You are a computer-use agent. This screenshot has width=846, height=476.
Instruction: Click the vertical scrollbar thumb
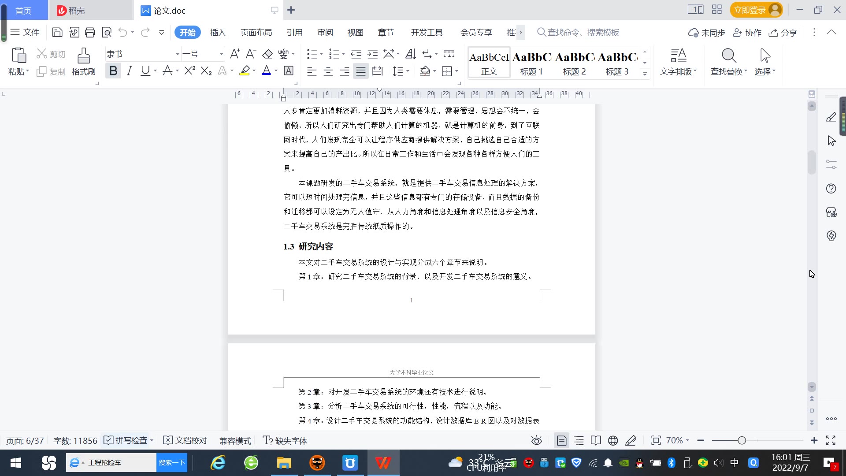812,163
